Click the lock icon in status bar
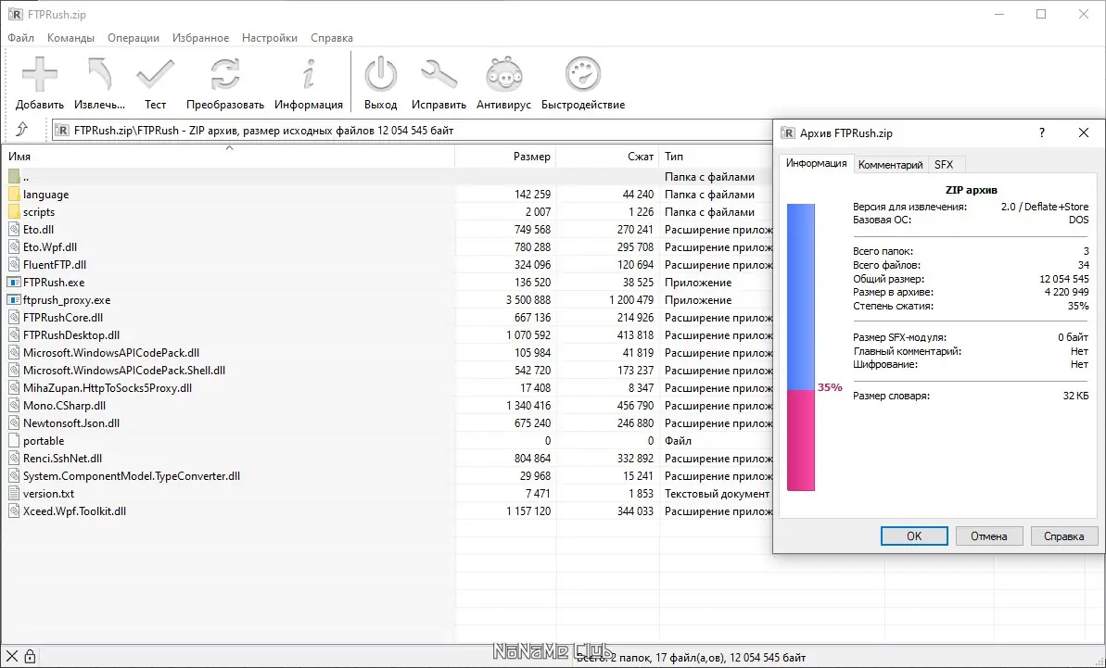The width and height of the screenshot is (1106, 668). (x=30, y=657)
